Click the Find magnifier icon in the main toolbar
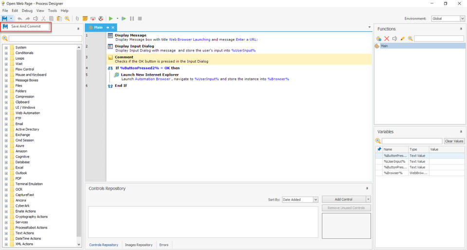Viewport: 467px width, 250px height. (x=67, y=18)
